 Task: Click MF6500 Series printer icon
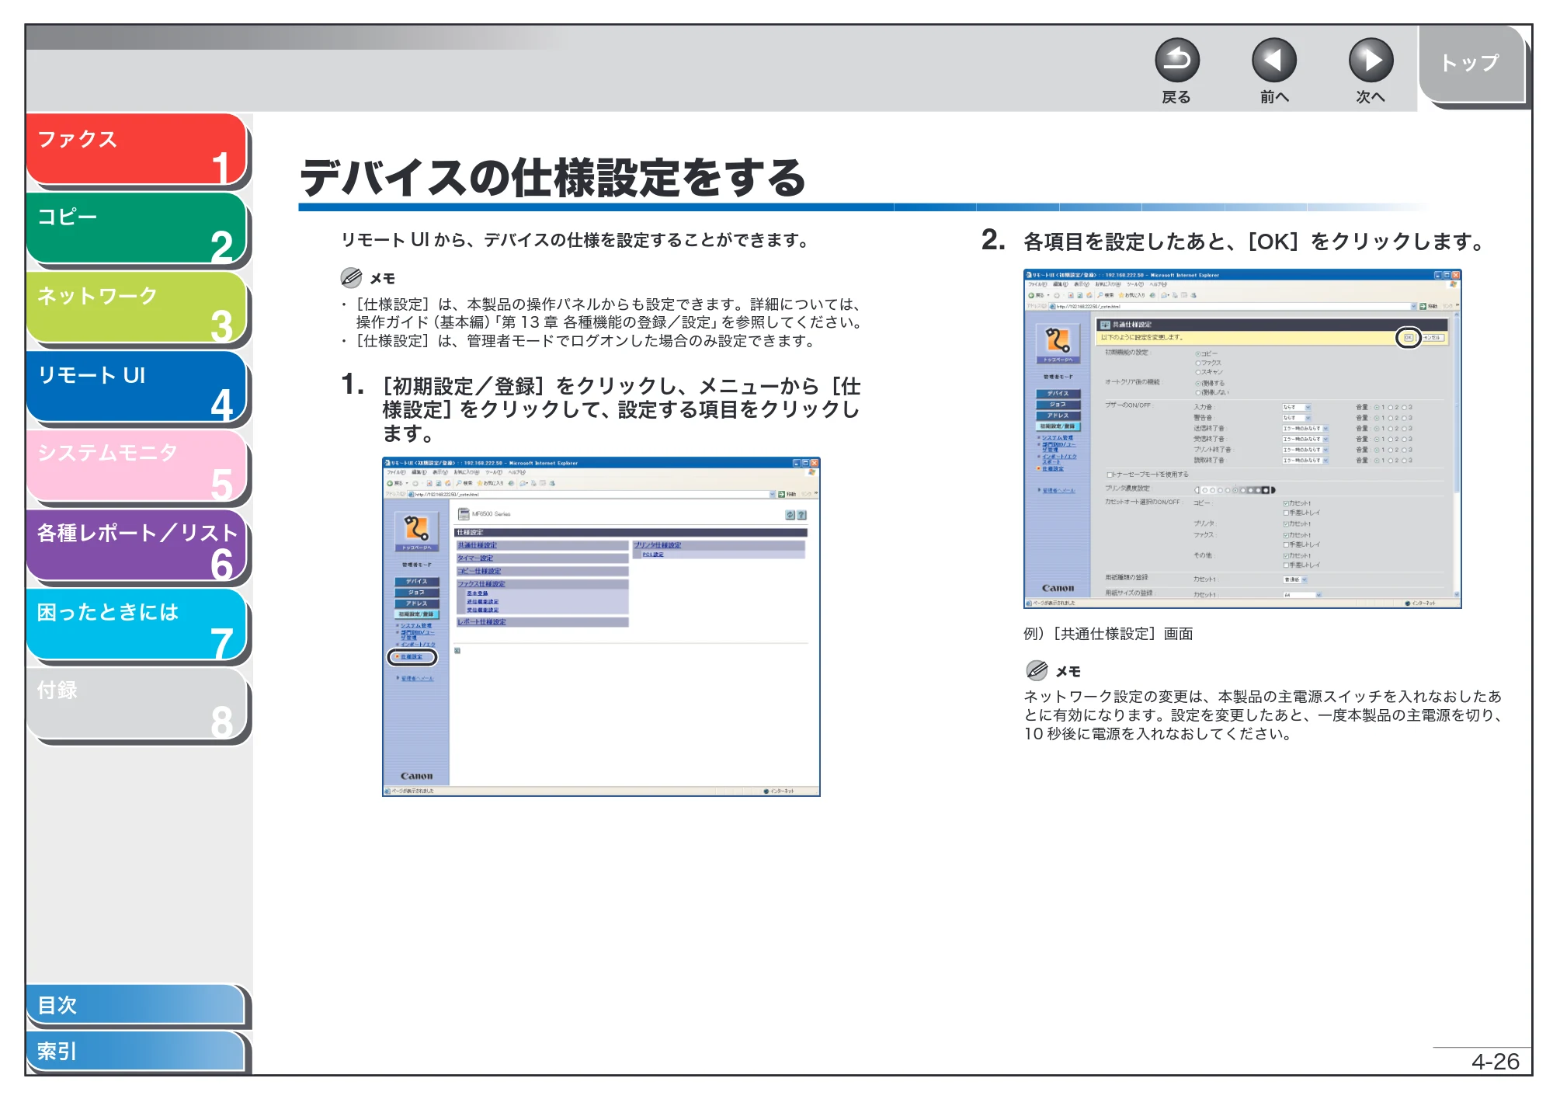point(464,514)
